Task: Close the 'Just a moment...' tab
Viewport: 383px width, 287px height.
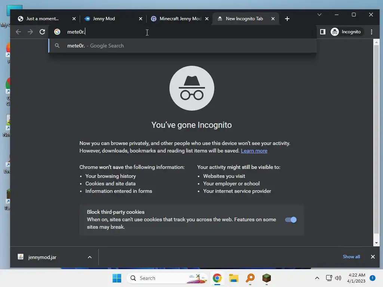Action: click(74, 19)
